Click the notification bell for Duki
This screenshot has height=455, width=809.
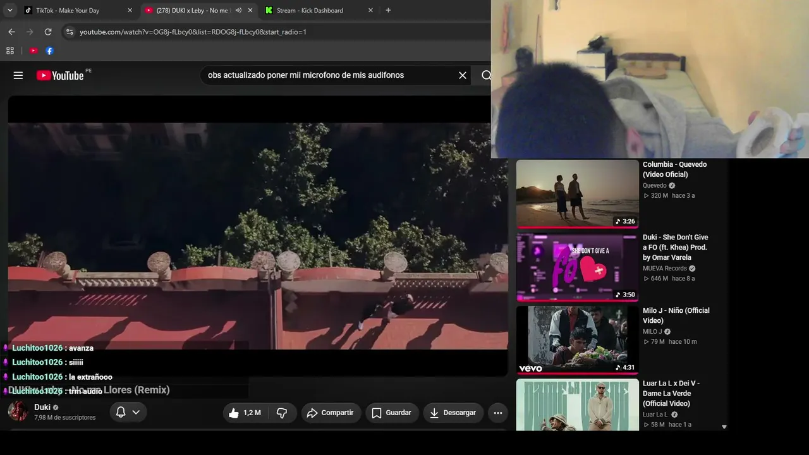(121, 413)
